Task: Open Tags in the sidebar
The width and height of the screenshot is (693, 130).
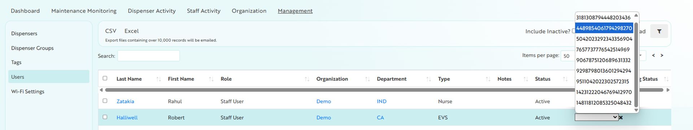Action: coord(16,62)
